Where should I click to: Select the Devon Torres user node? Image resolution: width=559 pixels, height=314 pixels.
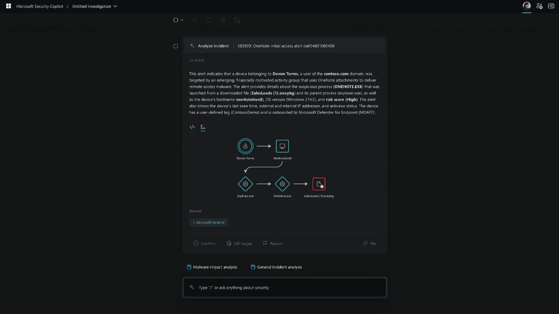point(245,146)
